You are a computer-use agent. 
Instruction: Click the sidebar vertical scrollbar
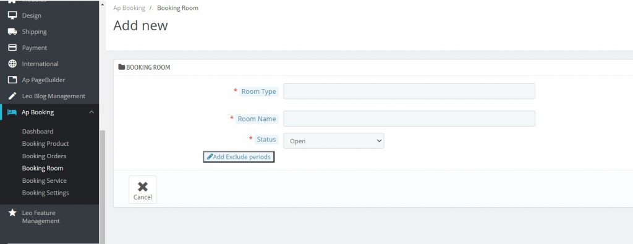103,187
